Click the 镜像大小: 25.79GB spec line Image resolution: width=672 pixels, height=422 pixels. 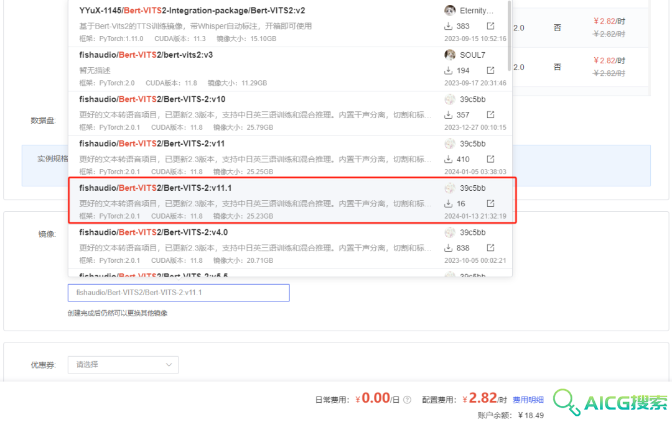click(243, 127)
